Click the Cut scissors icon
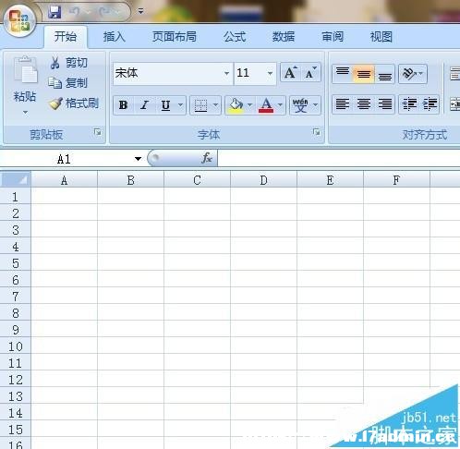460x449 pixels. [55, 63]
